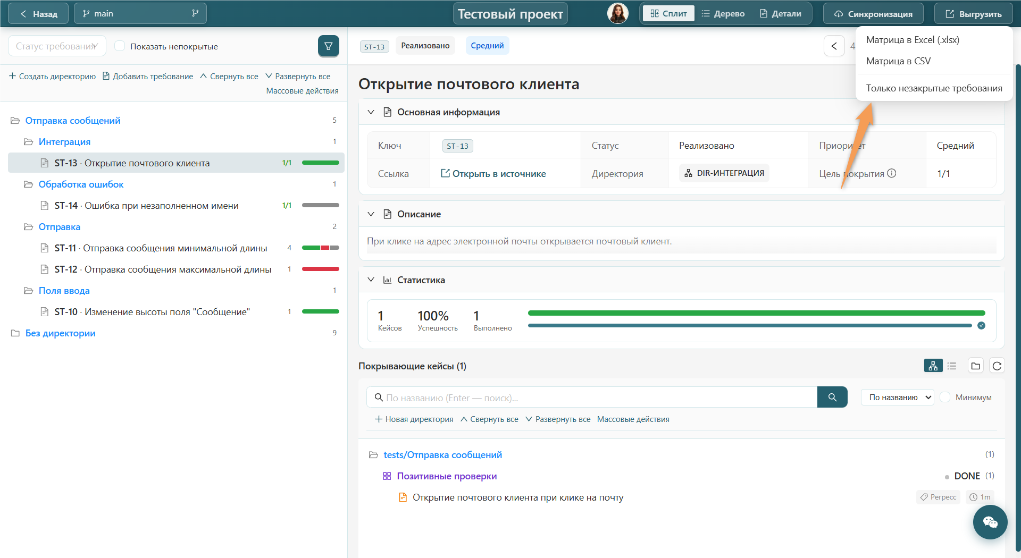Click the green success progress bar in Статистика
Screen dimensions: 1021x558
(x=756, y=313)
